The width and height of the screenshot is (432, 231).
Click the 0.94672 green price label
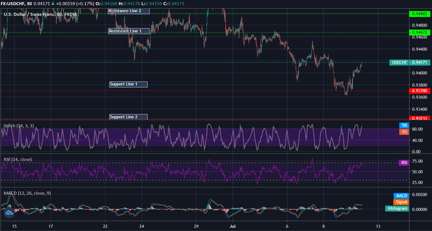coord(419,33)
